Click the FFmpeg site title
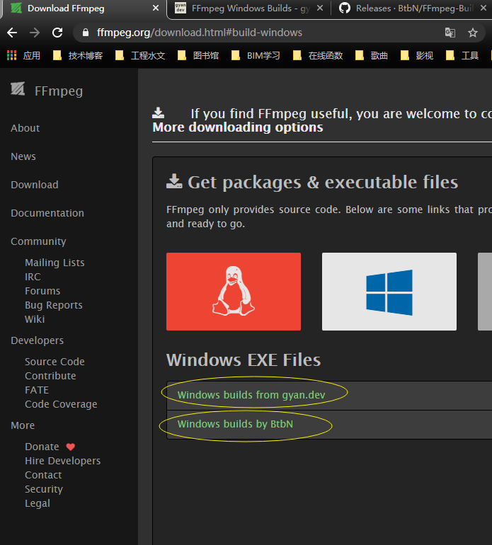This screenshot has height=545, width=492. (x=59, y=91)
